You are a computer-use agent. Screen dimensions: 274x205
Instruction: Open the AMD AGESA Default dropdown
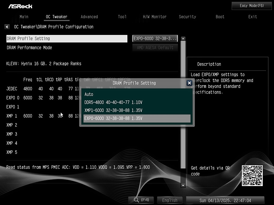155,48
